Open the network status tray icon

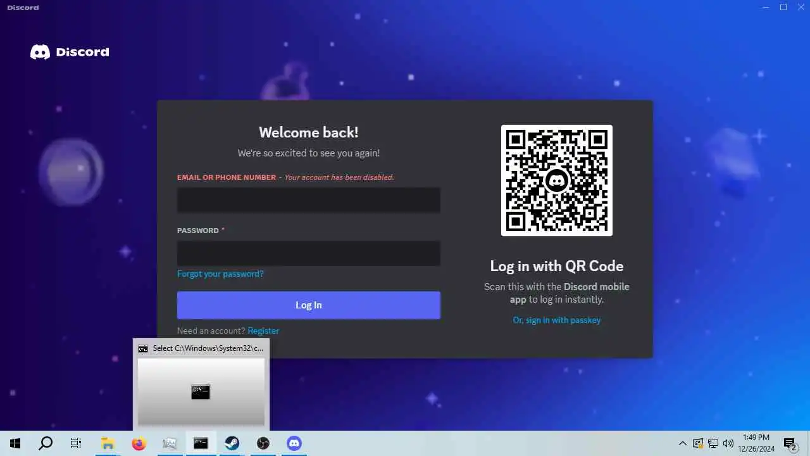(713, 443)
